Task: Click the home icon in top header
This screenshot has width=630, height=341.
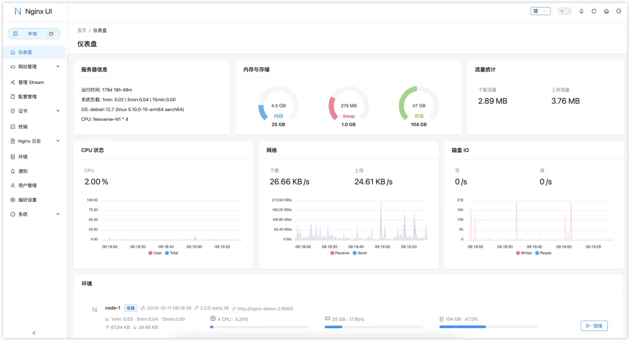Action: tap(606, 11)
